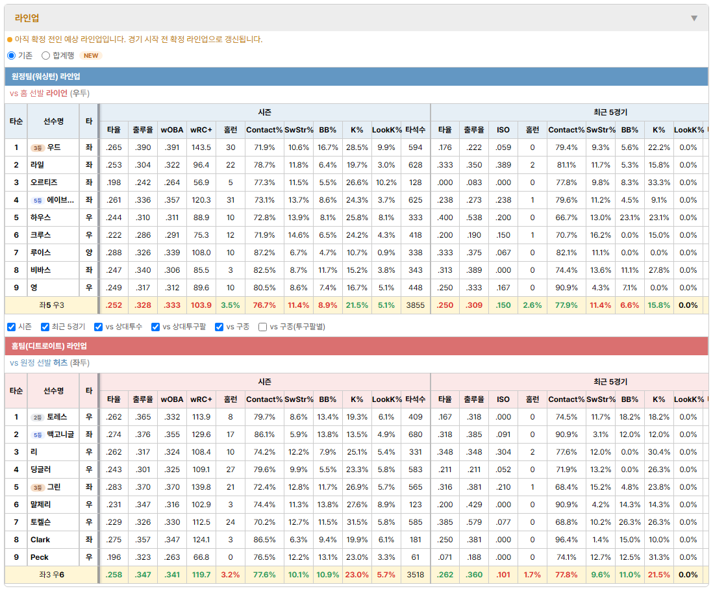Viewport: 713px width, 591px height.
Task: Select player 토켈슨
Action: (x=40, y=522)
